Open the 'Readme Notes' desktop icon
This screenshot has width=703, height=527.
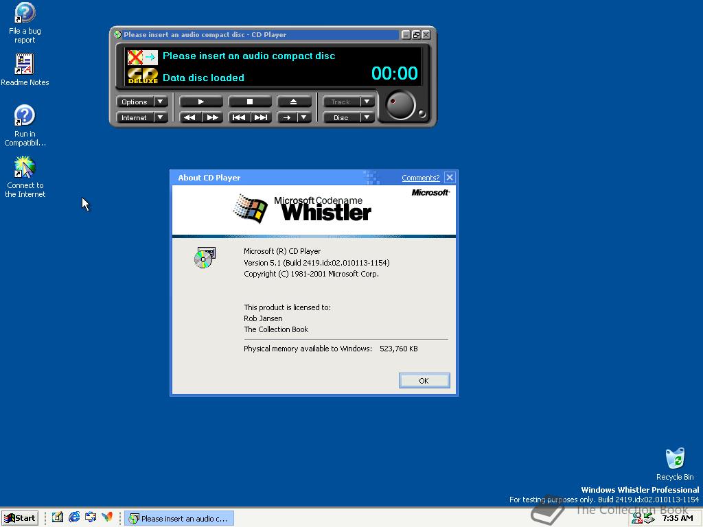point(25,69)
